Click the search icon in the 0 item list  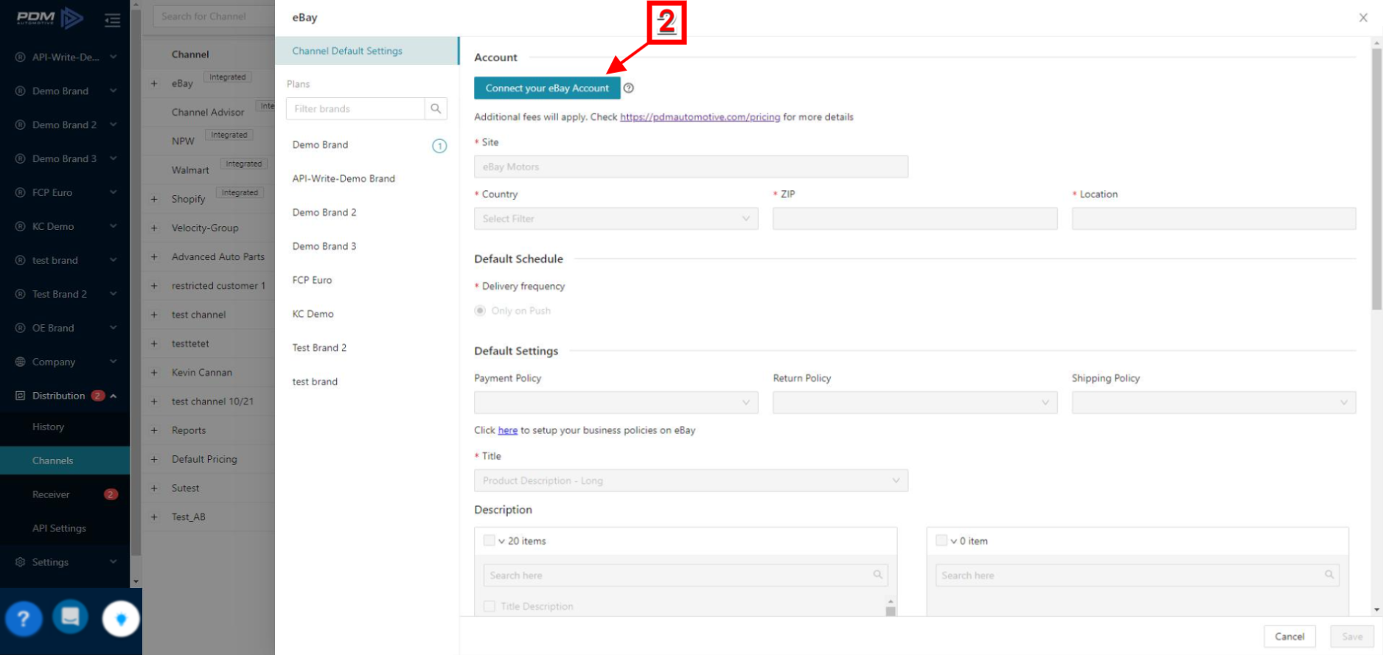pos(1329,575)
